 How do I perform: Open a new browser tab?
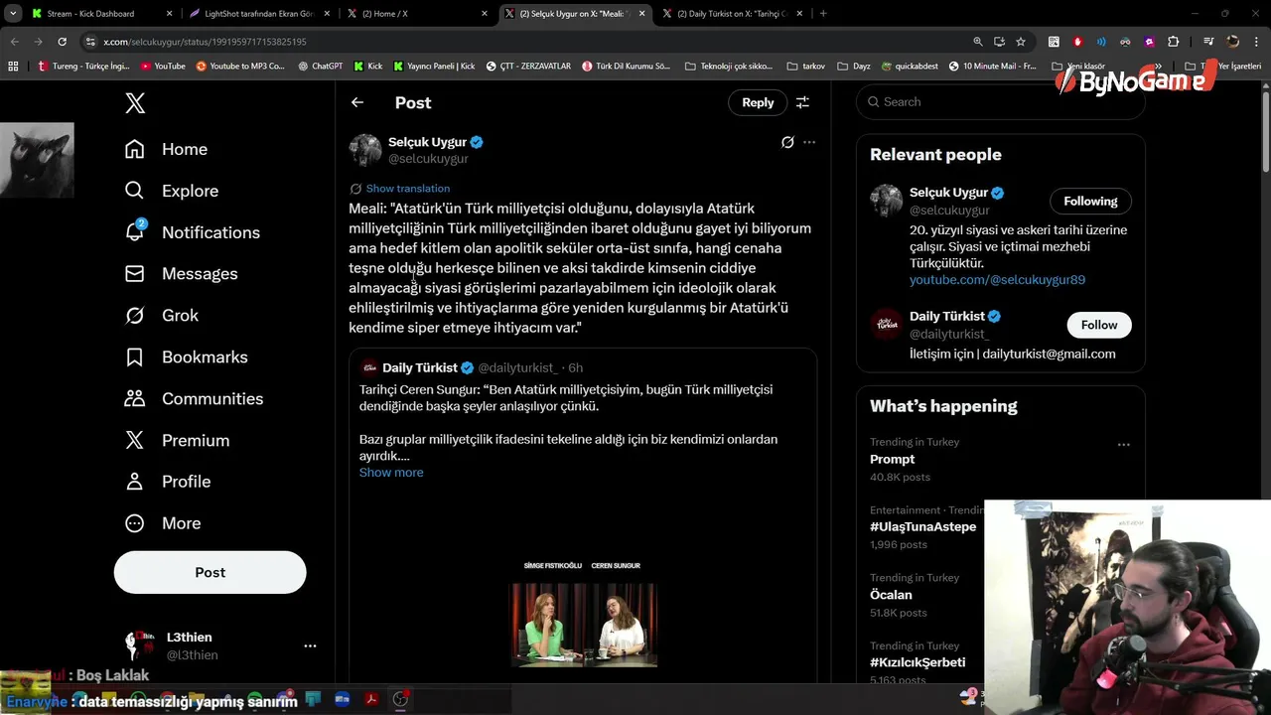point(823,14)
